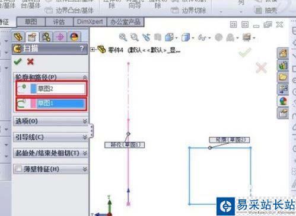Open the View Orientation dropdown arrow
The width and height of the screenshot is (296, 216).
176,38
